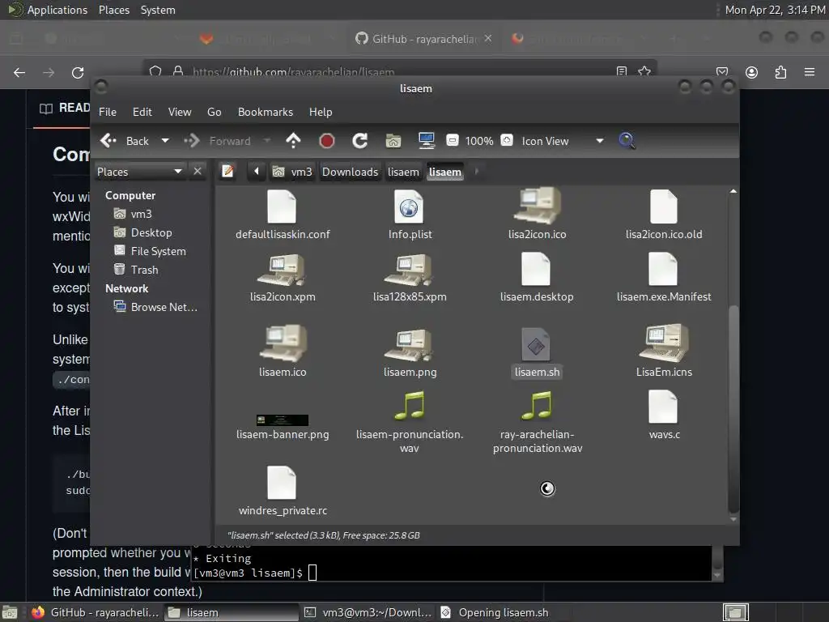Open Firefox hamburger menu
This screenshot has height=622, width=829.
(x=809, y=72)
